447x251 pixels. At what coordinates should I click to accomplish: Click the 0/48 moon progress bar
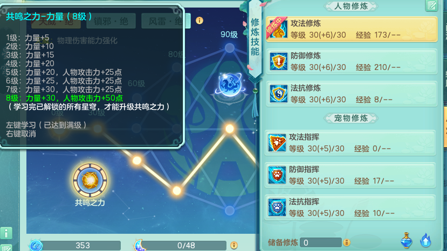pyautogui.click(x=186, y=245)
